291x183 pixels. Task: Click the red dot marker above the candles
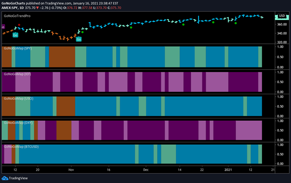click(19, 25)
